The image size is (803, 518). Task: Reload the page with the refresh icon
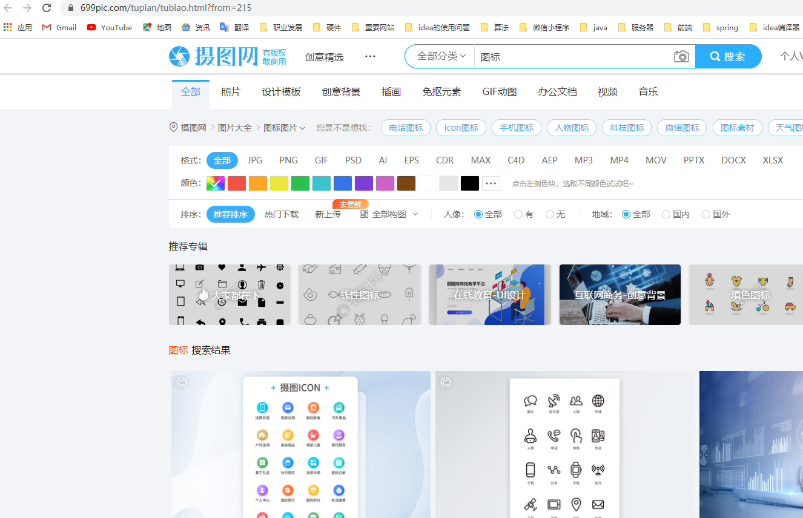pos(47,8)
